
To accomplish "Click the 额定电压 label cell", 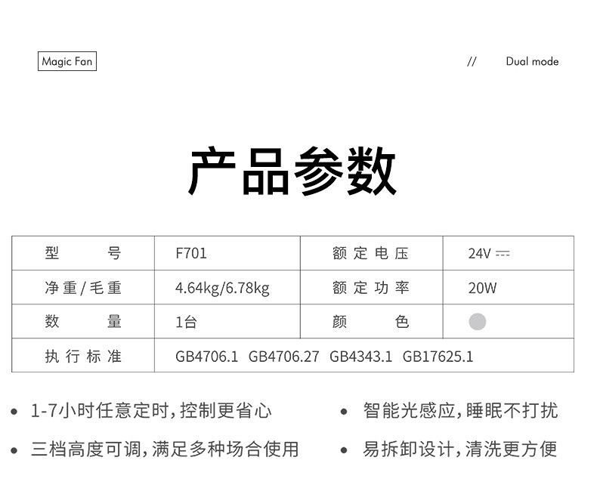I will pyautogui.click(x=370, y=254).
